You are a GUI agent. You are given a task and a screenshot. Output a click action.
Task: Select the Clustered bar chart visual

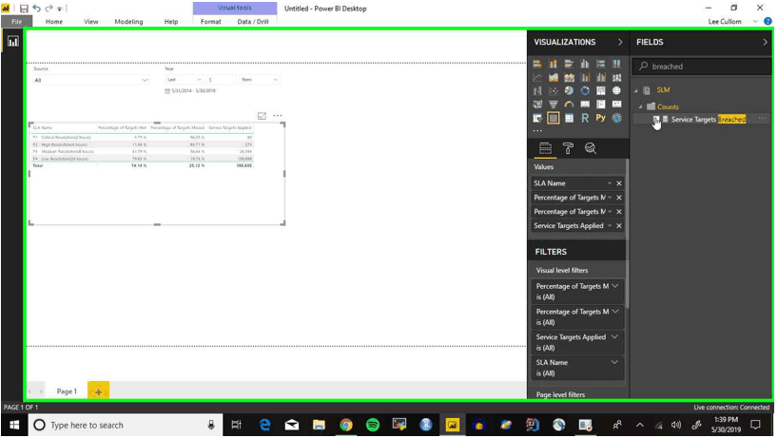[569, 64]
